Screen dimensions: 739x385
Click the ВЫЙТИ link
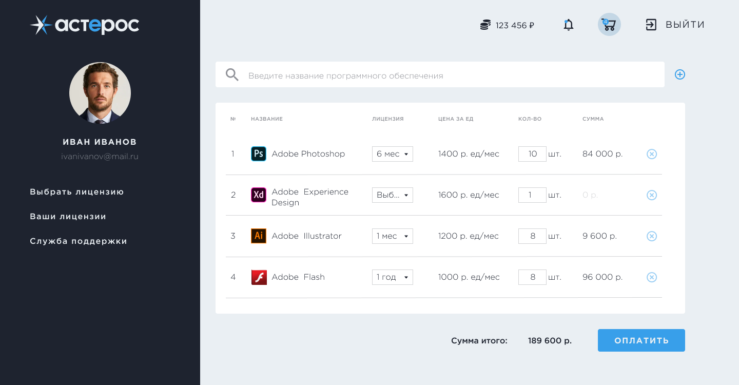tap(685, 25)
